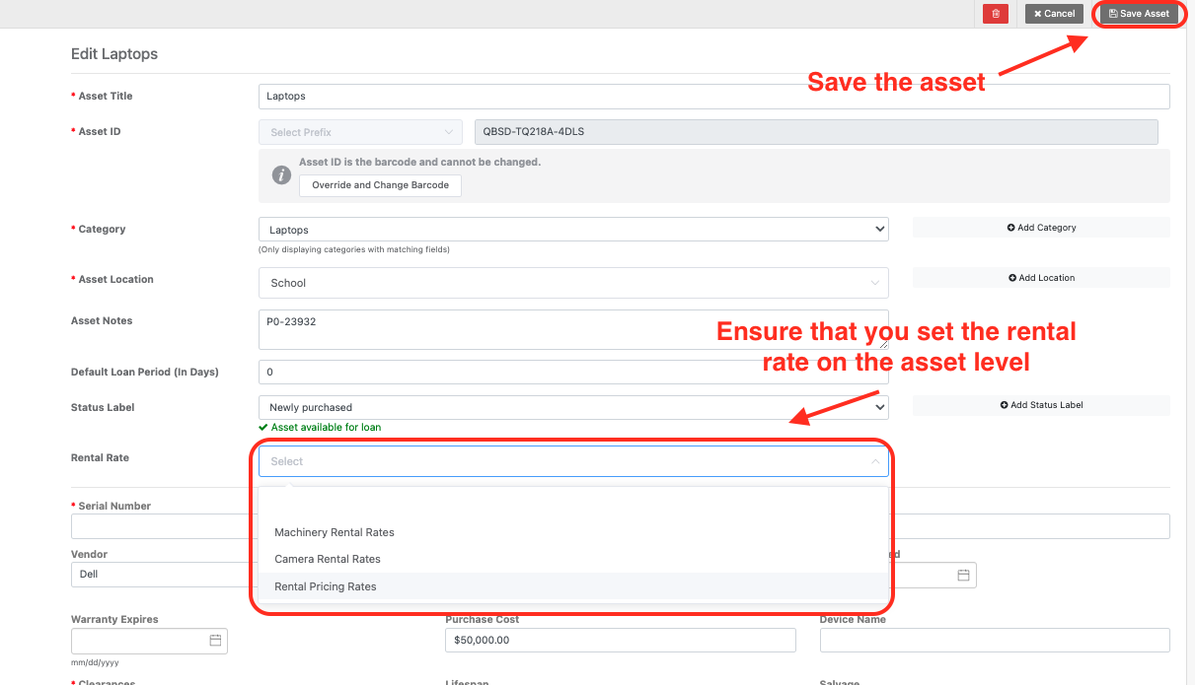The height and width of the screenshot is (685, 1195).
Task: Open the Category dropdown showing Laptops
Action: [x=572, y=229]
